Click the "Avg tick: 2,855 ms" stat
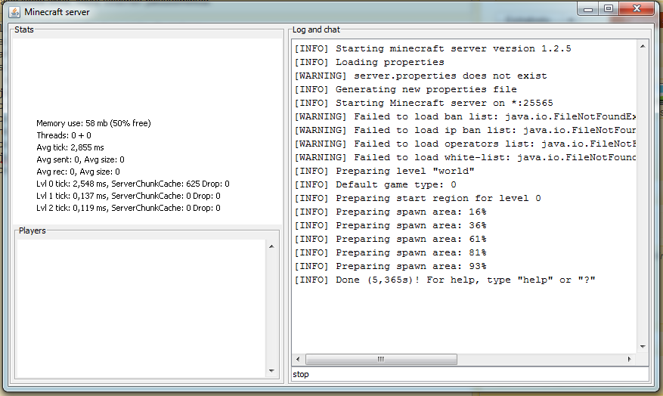The width and height of the screenshot is (663, 396). [x=70, y=147]
